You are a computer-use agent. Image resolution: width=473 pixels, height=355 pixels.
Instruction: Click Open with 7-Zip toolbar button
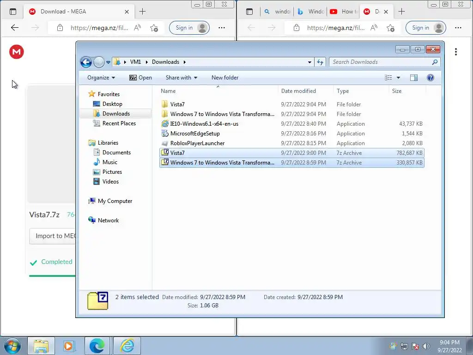coord(140,78)
